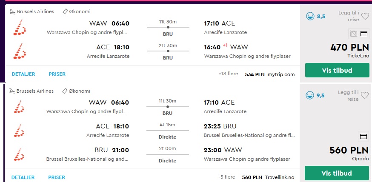Open 560 PLN Travellink.no offer
Viewport: 372px width, 182px height.
click(x=268, y=177)
